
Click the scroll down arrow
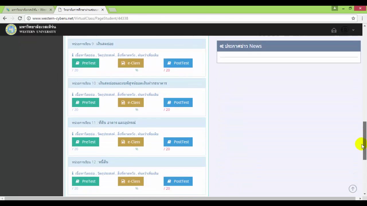pyautogui.click(x=365, y=194)
